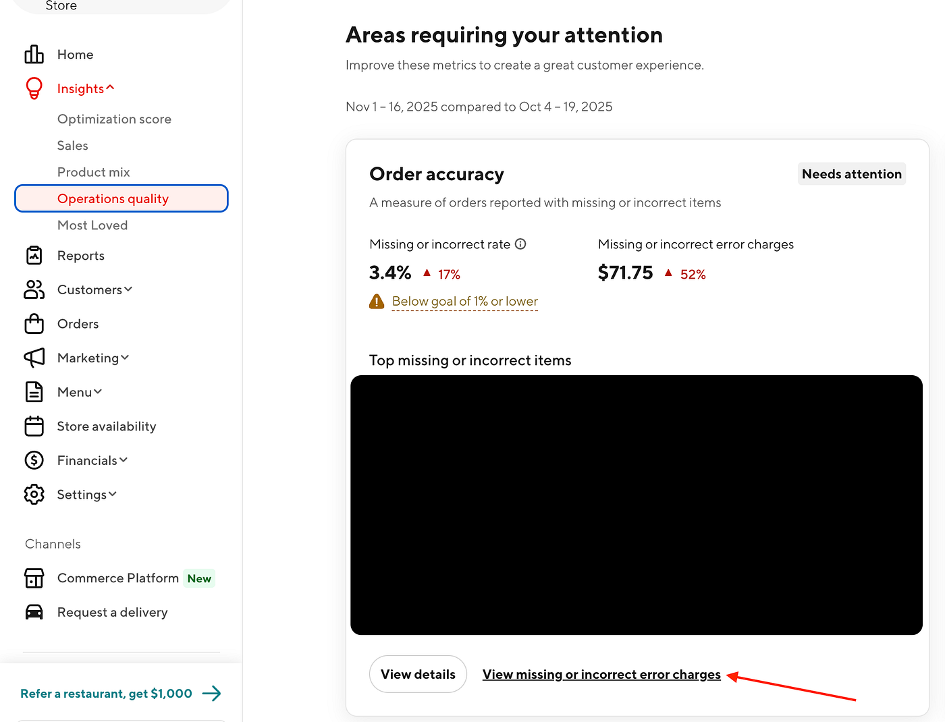Screen dimensions: 945x722
Task: Click the Customers people icon
Action: tap(34, 289)
